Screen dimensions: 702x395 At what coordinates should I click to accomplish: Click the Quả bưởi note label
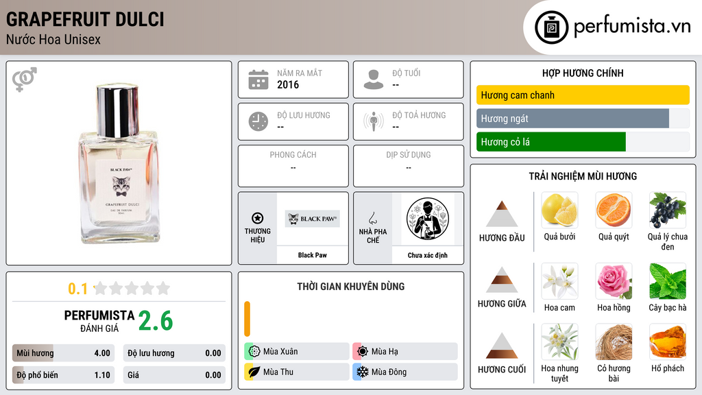coord(559,237)
